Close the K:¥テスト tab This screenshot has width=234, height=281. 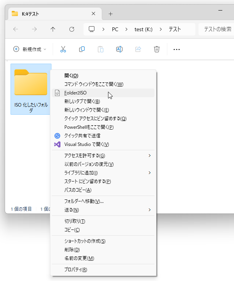point(94,14)
